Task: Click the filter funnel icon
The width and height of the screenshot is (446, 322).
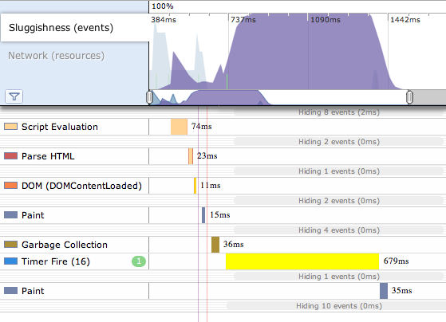Action: pyautogui.click(x=14, y=96)
